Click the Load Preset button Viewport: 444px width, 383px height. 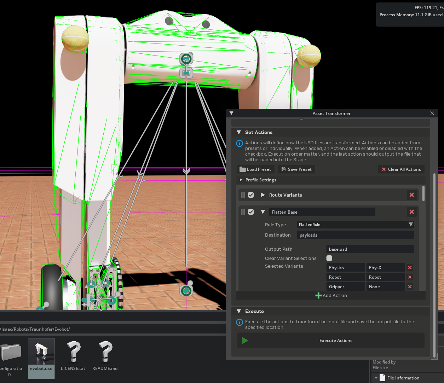click(x=255, y=169)
